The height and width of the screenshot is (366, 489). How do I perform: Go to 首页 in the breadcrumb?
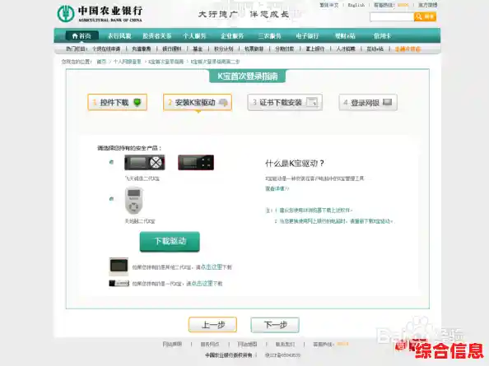101,62
